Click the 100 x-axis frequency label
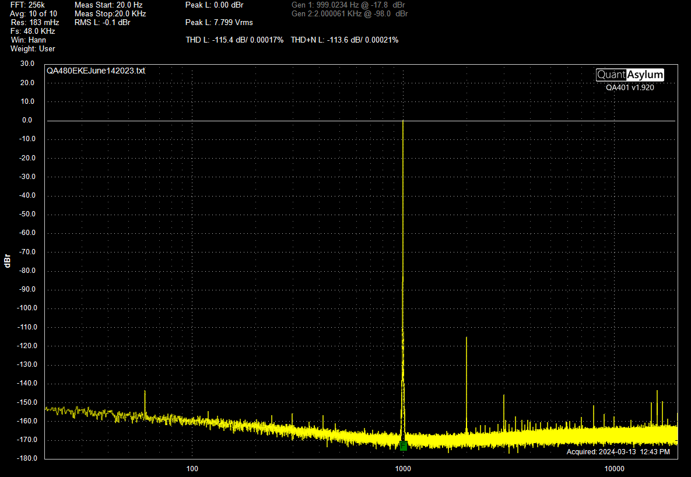691x477 pixels. click(192, 469)
